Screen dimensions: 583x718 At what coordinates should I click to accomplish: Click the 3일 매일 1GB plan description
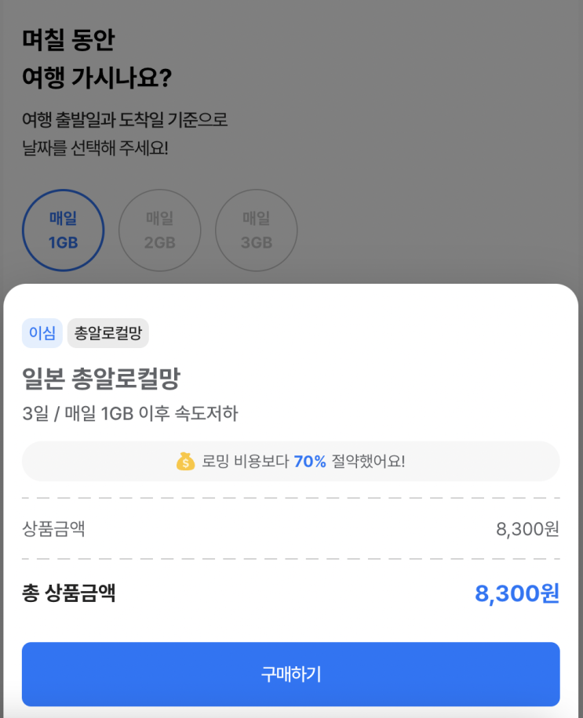coord(130,414)
